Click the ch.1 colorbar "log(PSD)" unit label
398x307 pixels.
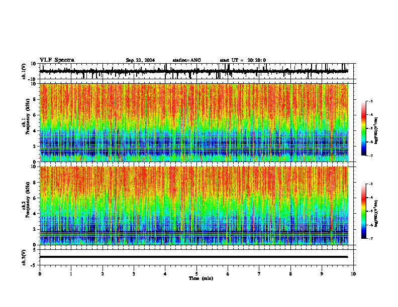pos(376,131)
